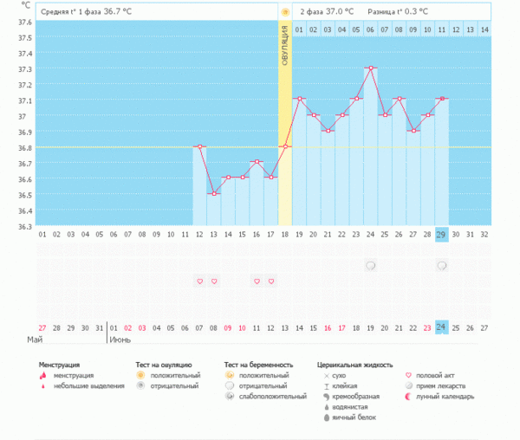Click the sun ovulation icon in the header
The width and height of the screenshot is (520, 440).
(x=285, y=11)
